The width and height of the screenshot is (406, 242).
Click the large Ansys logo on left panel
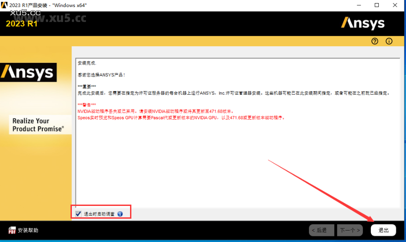click(27, 73)
